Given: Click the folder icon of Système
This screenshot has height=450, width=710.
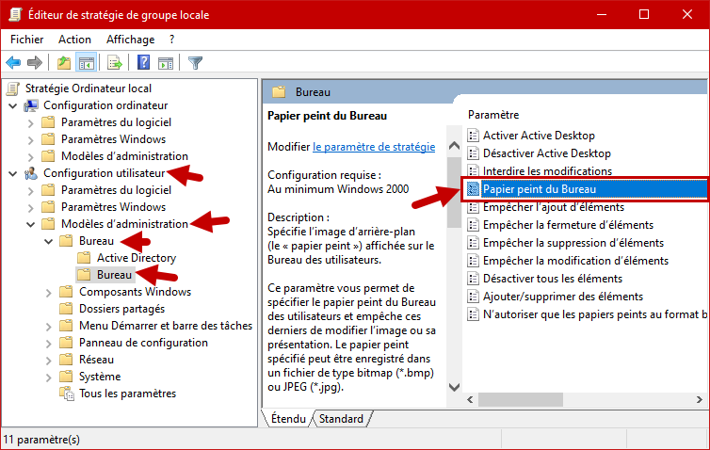Looking at the screenshot, I should click(66, 377).
